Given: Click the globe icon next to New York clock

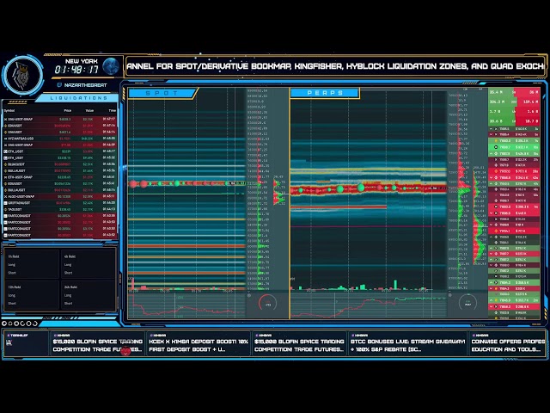Looking at the screenshot, I should 112,70.
